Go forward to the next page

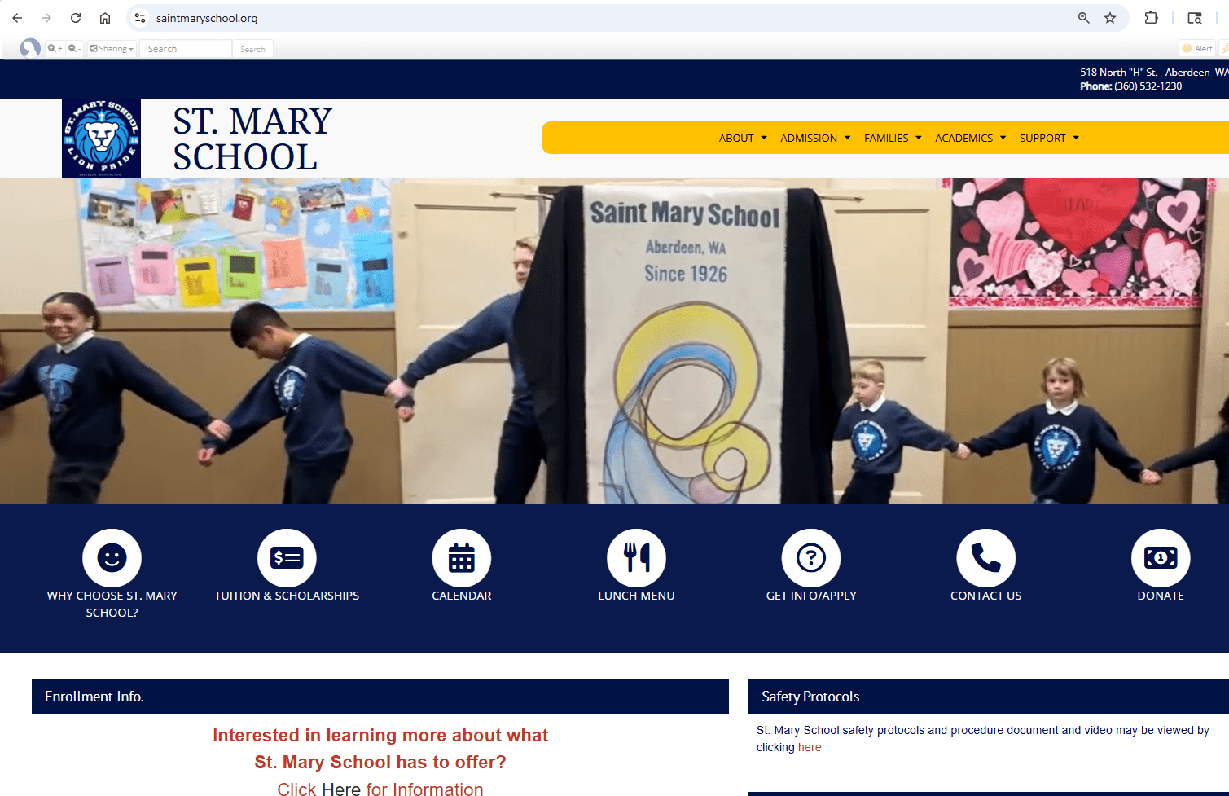click(46, 18)
